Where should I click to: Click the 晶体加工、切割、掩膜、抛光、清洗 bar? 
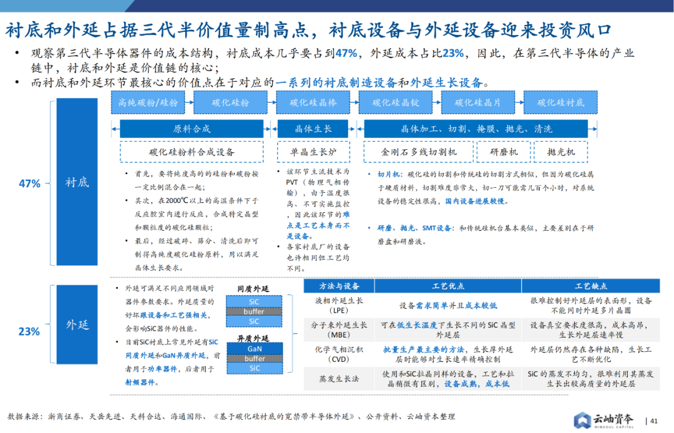click(x=476, y=129)
